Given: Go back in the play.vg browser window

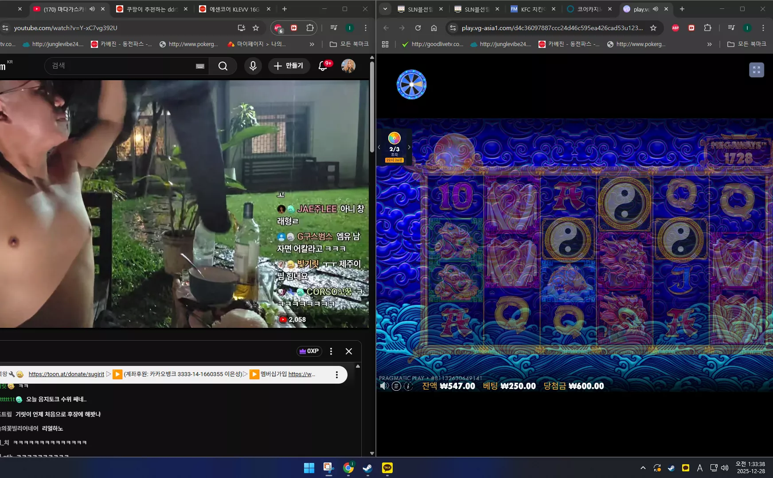Looking at the screenshot, I should tap(386, 28).
